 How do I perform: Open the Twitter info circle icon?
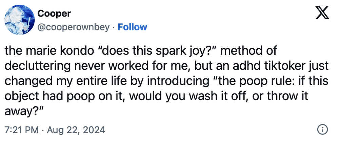323,129
